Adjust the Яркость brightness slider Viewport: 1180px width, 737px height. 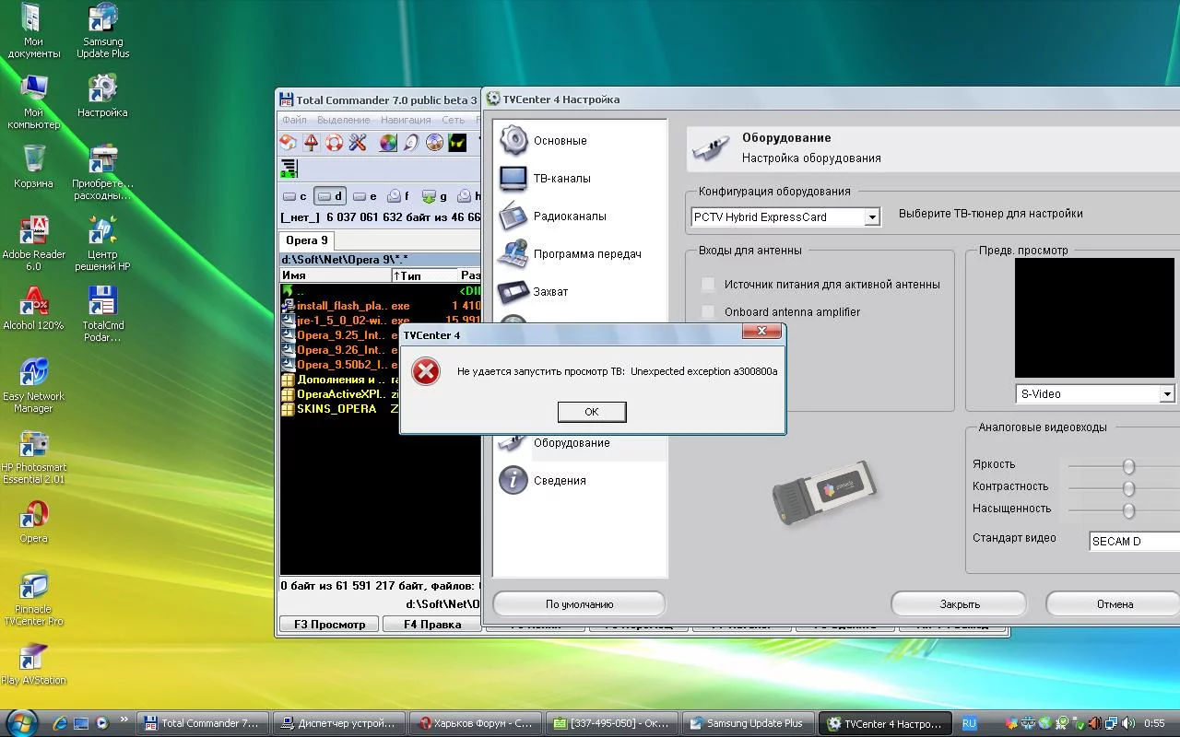[1128, 467]
